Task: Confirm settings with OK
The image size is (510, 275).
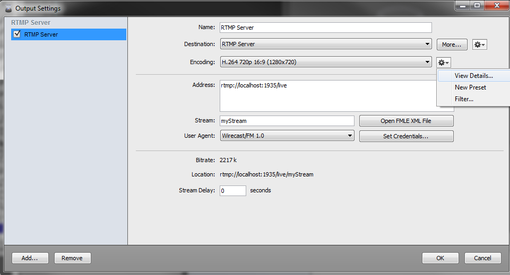Action: [440, 258]
